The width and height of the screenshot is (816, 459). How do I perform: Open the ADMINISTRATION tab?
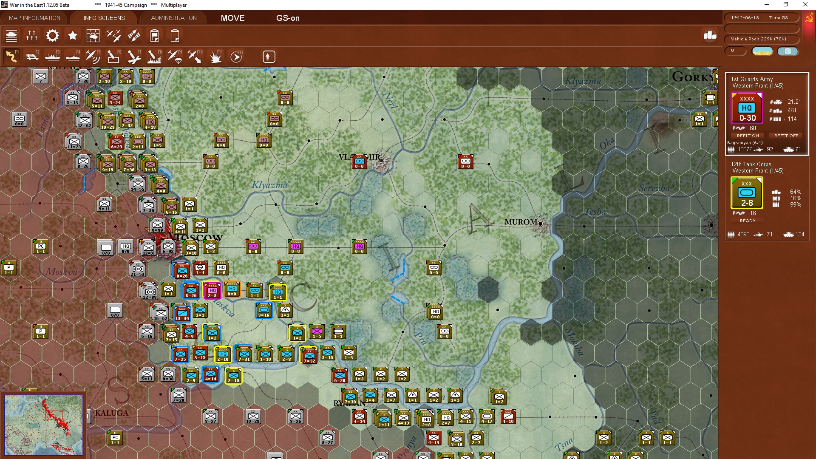tap(174, 18)
